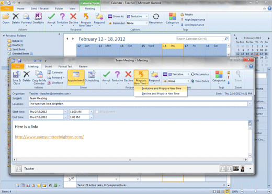Select Inbox folder in Personal Folders
This screenshot has height=194, width=272.
point(16,41)
